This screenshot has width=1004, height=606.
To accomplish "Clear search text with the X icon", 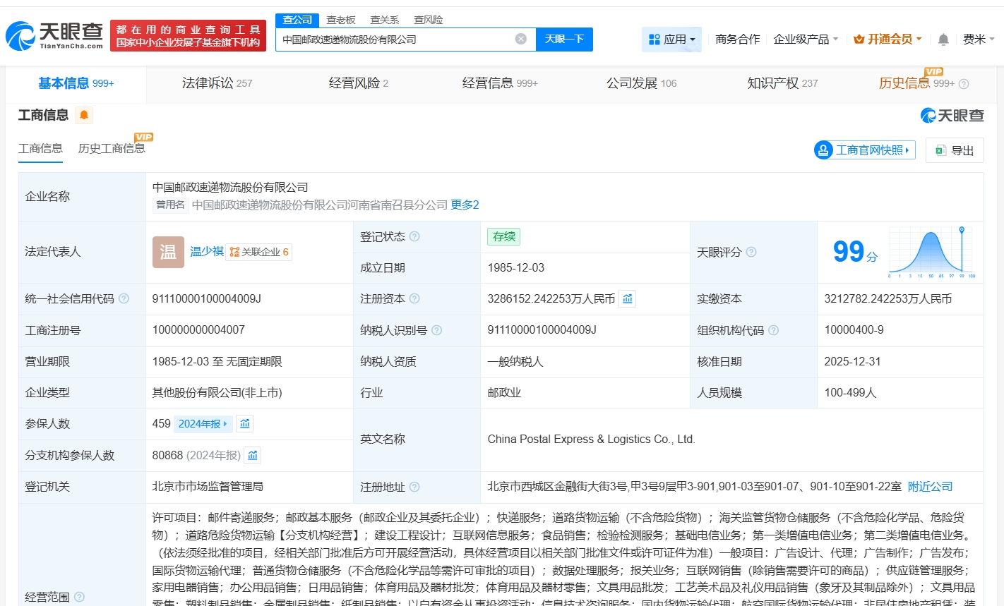I will click(521, 39).
